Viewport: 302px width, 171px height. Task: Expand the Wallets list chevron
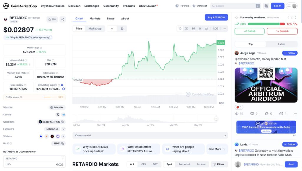pyautogui.click(x=63, y=136)
